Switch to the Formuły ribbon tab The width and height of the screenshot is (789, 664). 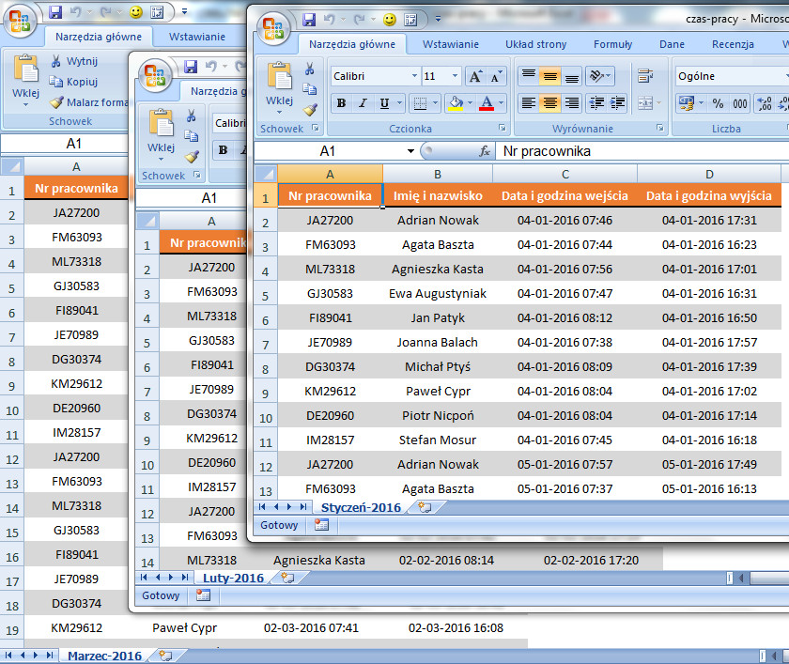[x=612, y=44]
